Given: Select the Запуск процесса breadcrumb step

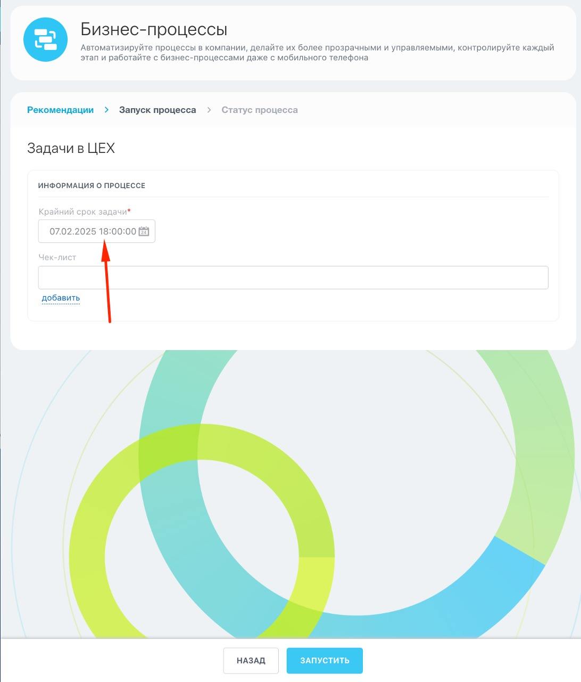Looking at the screenshot, I should coord(157,110).
